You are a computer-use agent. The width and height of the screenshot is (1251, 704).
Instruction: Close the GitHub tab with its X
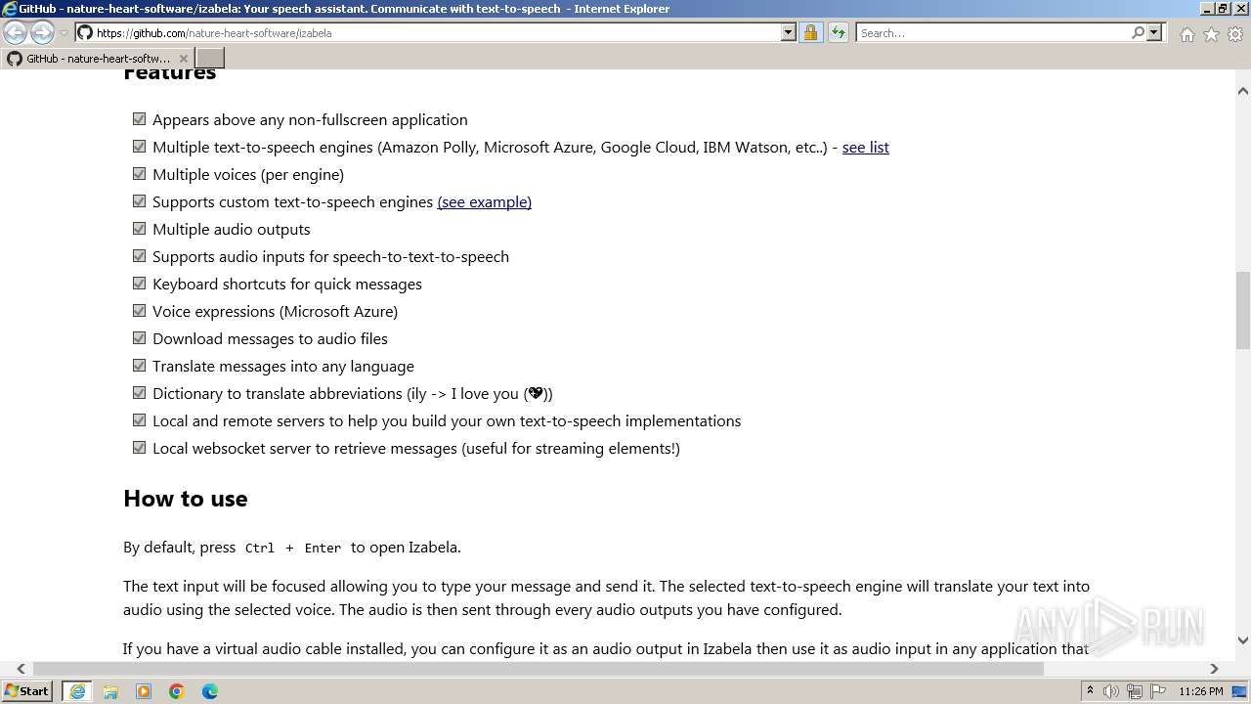(x=183, y=59)
